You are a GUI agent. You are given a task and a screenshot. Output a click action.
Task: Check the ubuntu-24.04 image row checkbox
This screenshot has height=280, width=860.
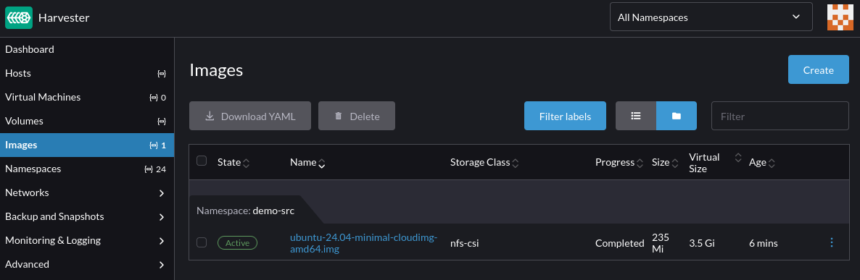tap(202, 242)
